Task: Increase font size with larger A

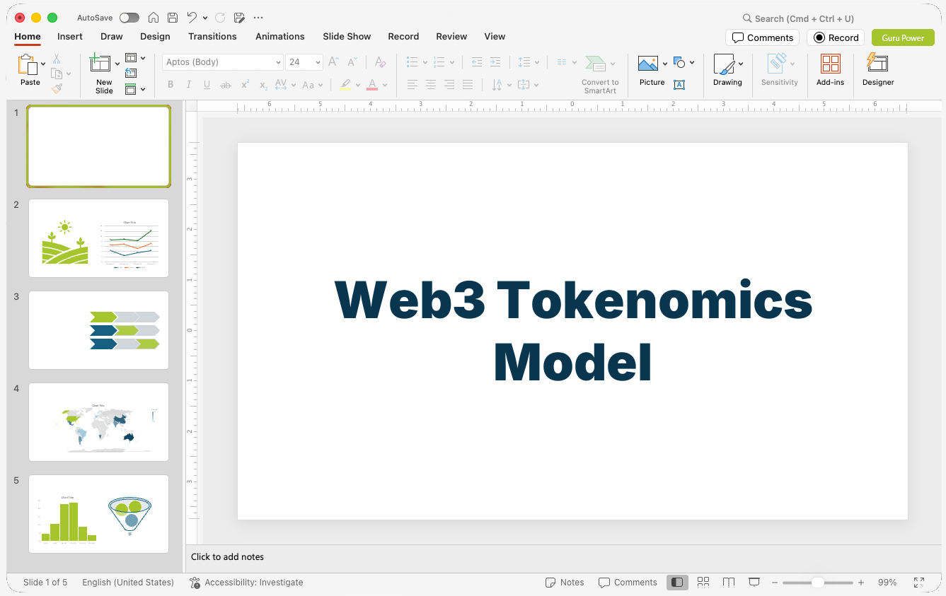Action: [333, 62]
